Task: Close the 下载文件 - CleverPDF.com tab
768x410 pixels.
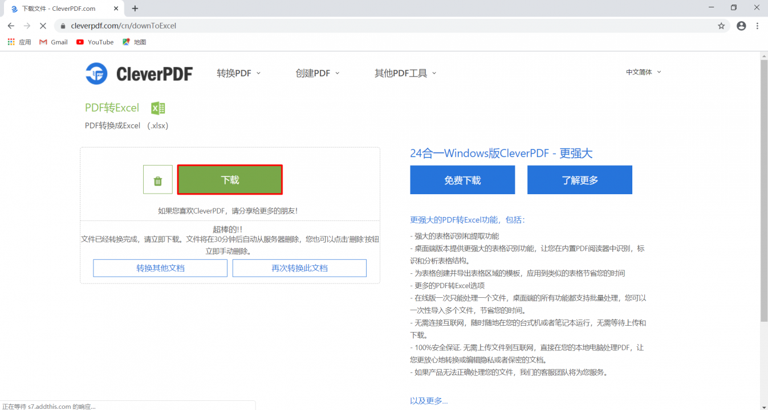Action: click(116, 9)
